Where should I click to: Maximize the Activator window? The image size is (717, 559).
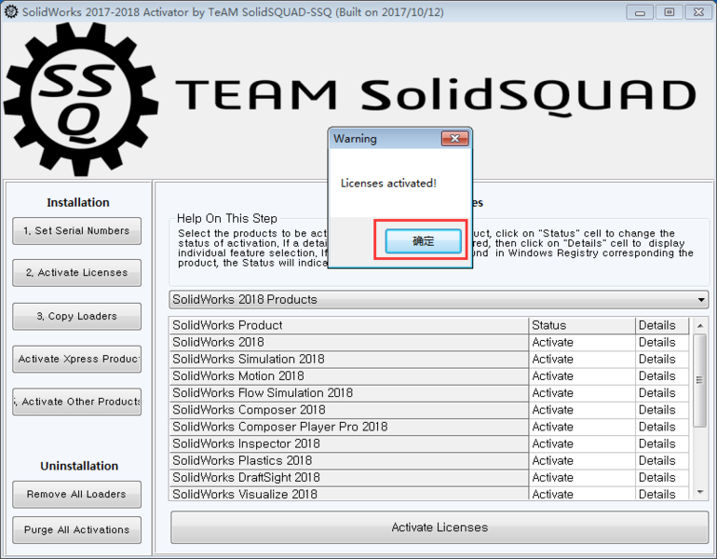click(669, 12)
